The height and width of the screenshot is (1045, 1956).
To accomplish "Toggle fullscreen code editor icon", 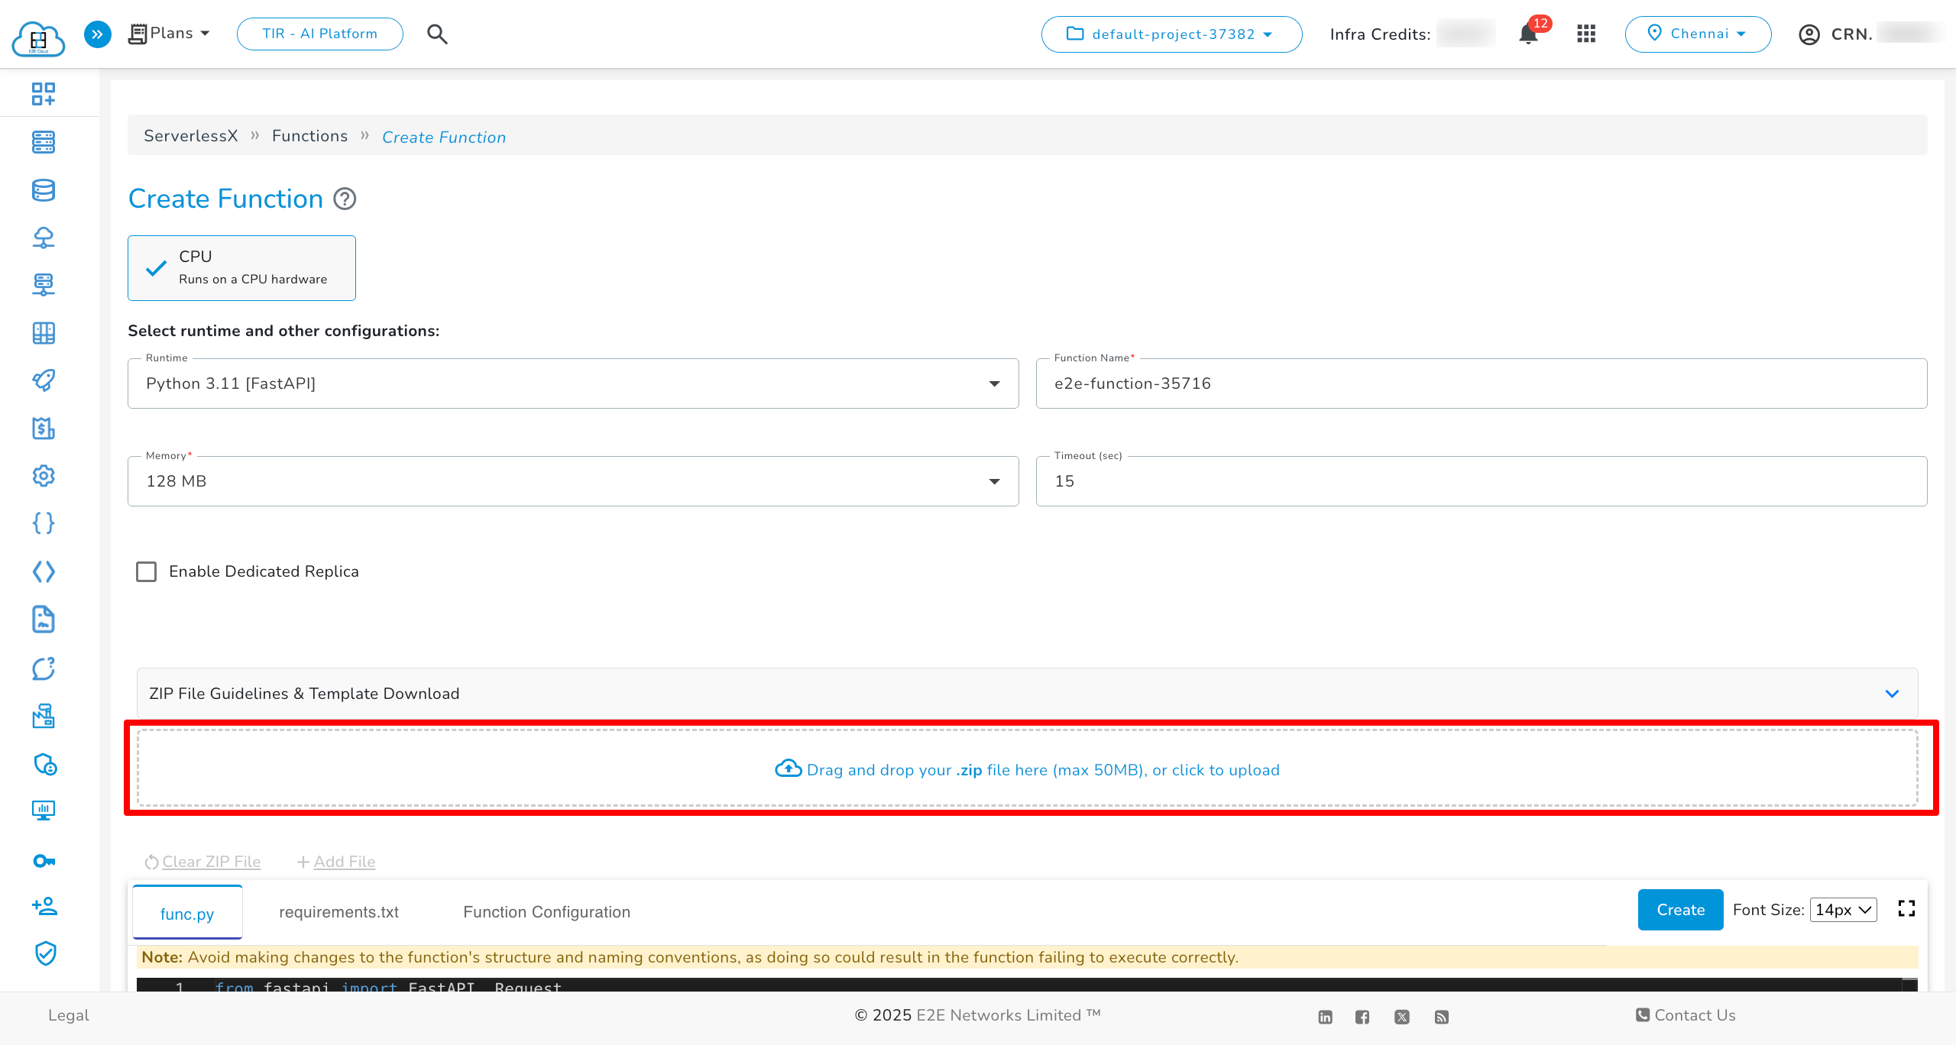I will click(1906, 909).
